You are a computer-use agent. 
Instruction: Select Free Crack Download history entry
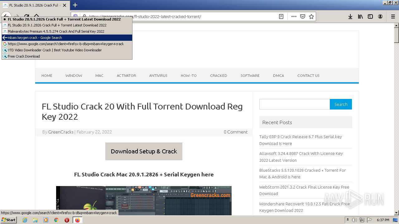point(67,56)
